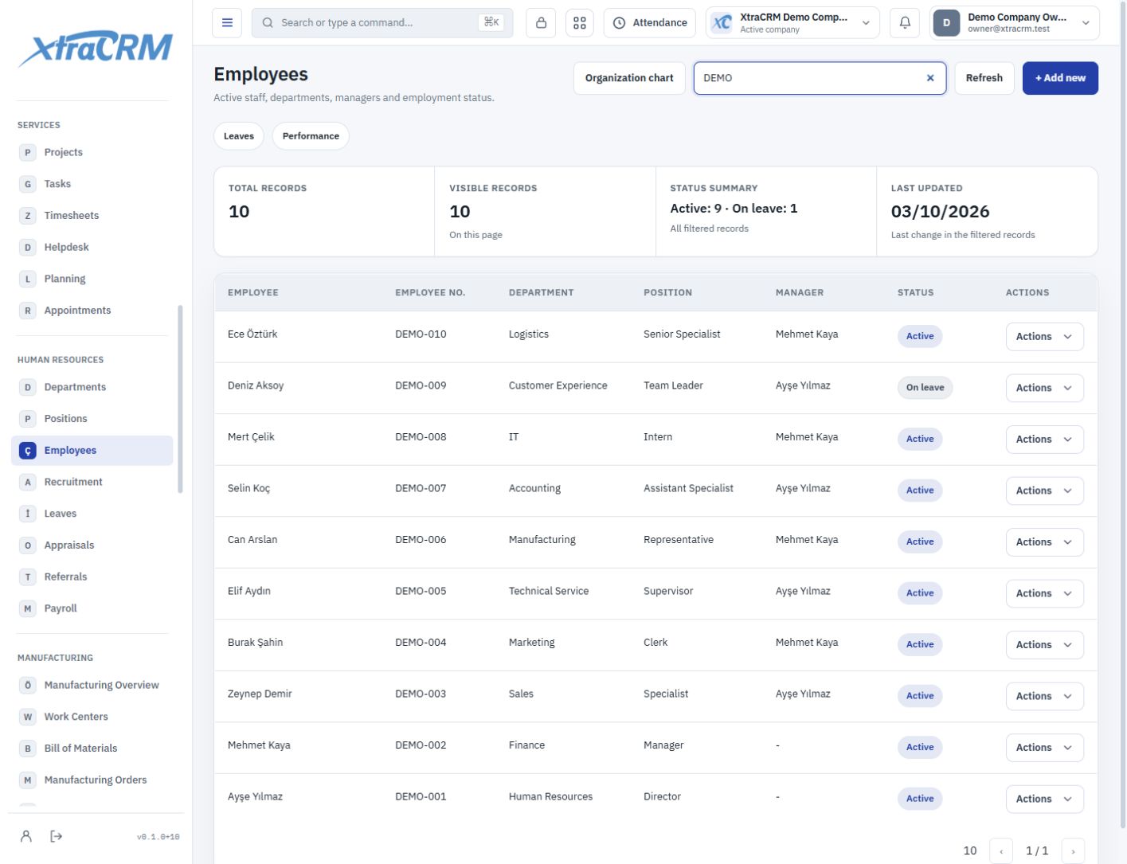
Task: Go to Positions in sidebar
Action: (x=92, y=419)
